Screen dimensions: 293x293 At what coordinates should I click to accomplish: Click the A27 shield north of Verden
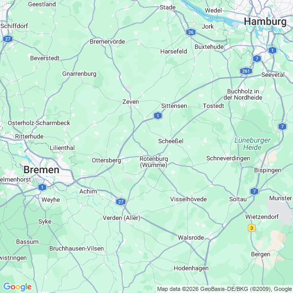pos(121,202)
